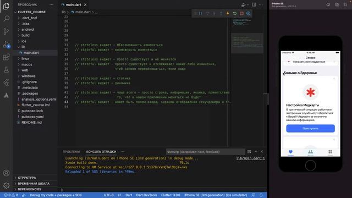352x198 pixels.
Task: Pause the debug session
Action: (x=200, y=13)
